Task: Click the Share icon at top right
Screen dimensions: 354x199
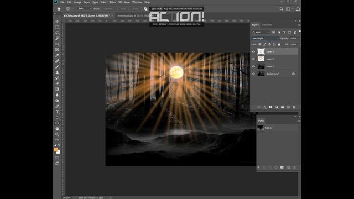Action: click(x=298, y=9)
